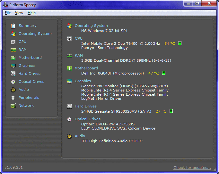Click the CPU heading in summary panel

(79, 38)
